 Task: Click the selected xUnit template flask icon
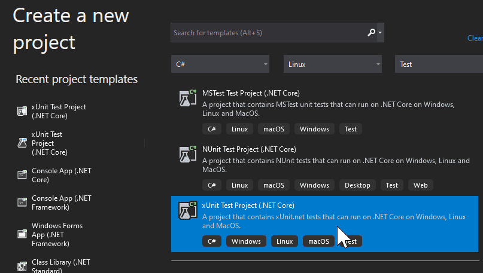click(x=189, y=211)
